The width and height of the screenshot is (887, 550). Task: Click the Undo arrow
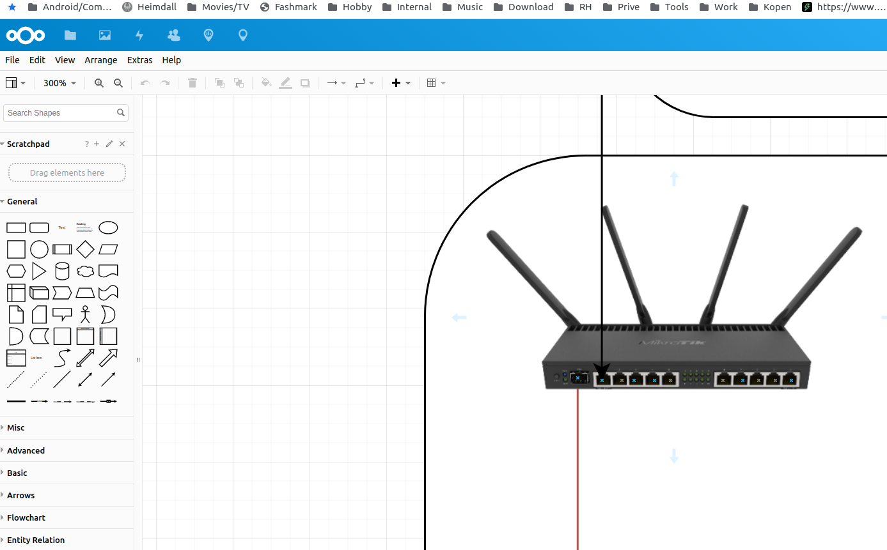pos(145,83)
